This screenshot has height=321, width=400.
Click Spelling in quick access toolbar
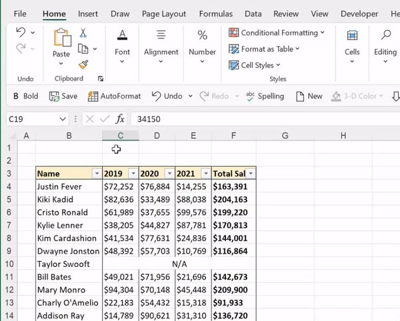[265, 97]
